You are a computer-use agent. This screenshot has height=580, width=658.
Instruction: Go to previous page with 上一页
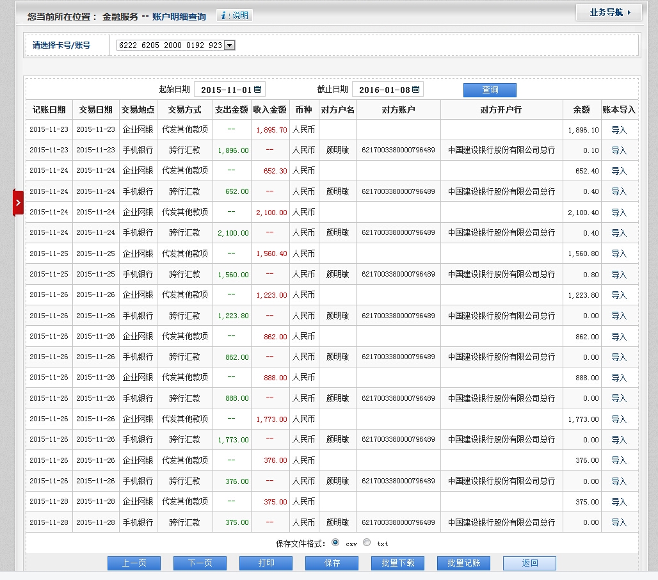click(134, 563)
